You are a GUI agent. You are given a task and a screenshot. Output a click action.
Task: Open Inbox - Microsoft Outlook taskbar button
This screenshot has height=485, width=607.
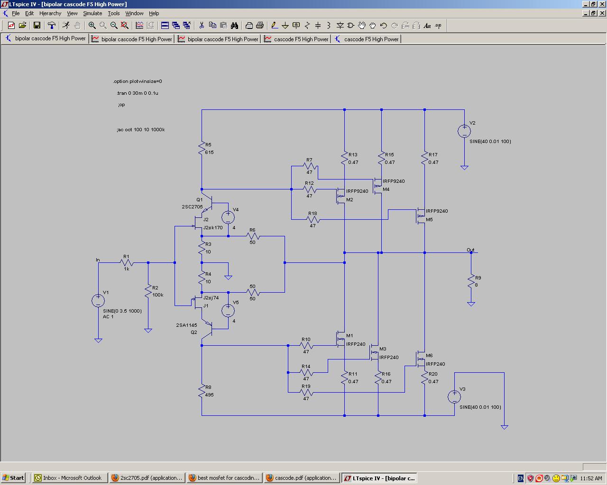point(69,478)
